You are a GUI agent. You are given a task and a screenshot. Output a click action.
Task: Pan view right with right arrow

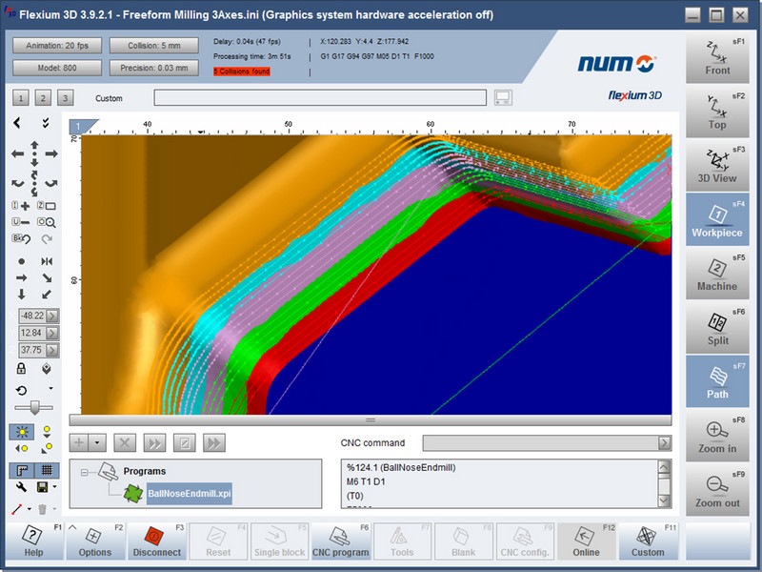click(x=51, y=154)
